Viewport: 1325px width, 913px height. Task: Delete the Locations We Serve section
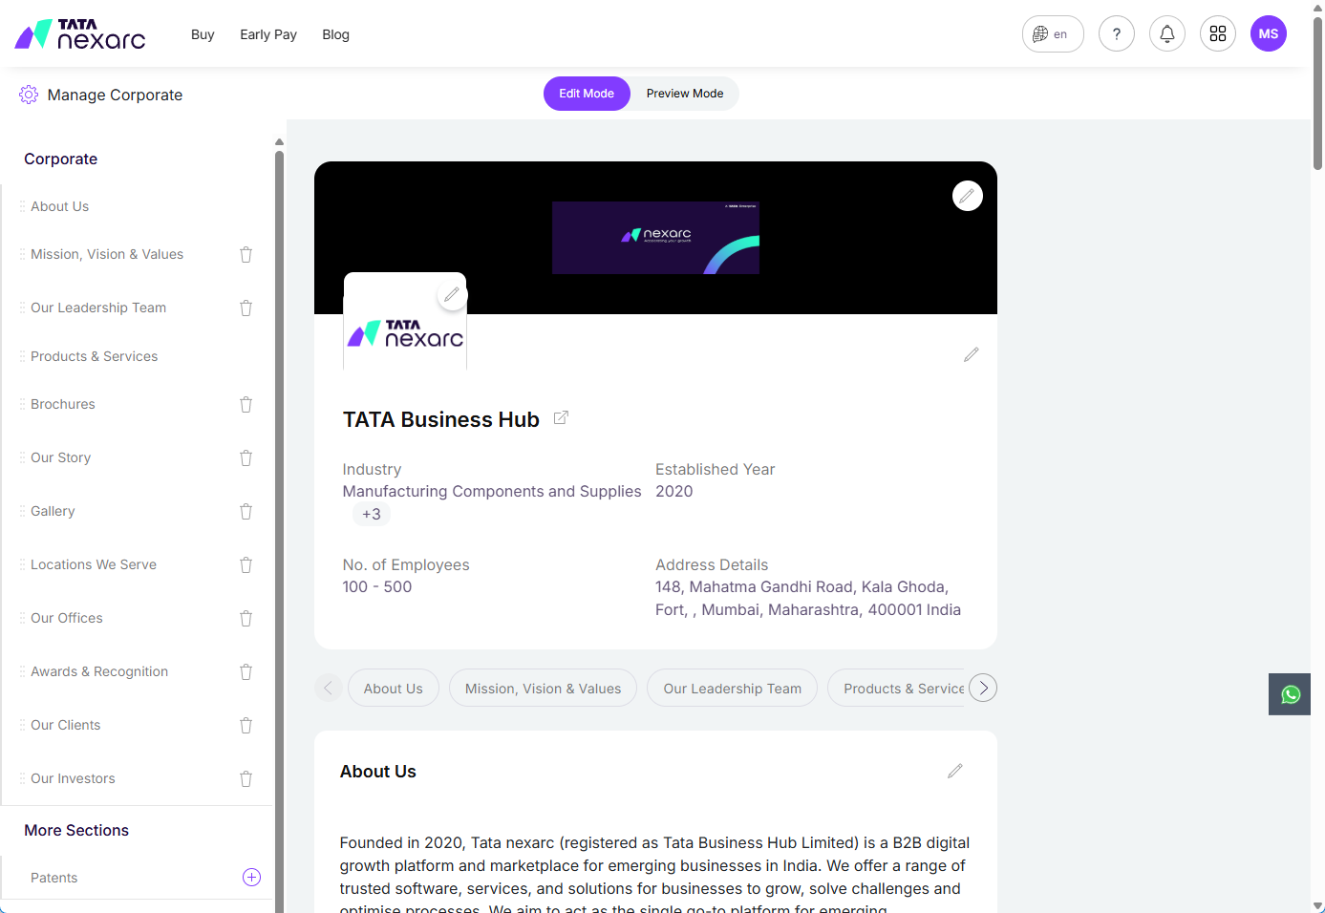[x=246, y=564]
